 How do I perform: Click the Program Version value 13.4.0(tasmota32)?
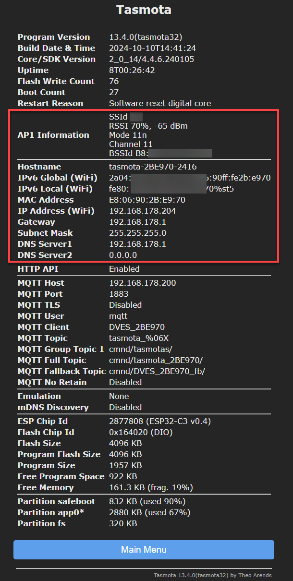146,37
